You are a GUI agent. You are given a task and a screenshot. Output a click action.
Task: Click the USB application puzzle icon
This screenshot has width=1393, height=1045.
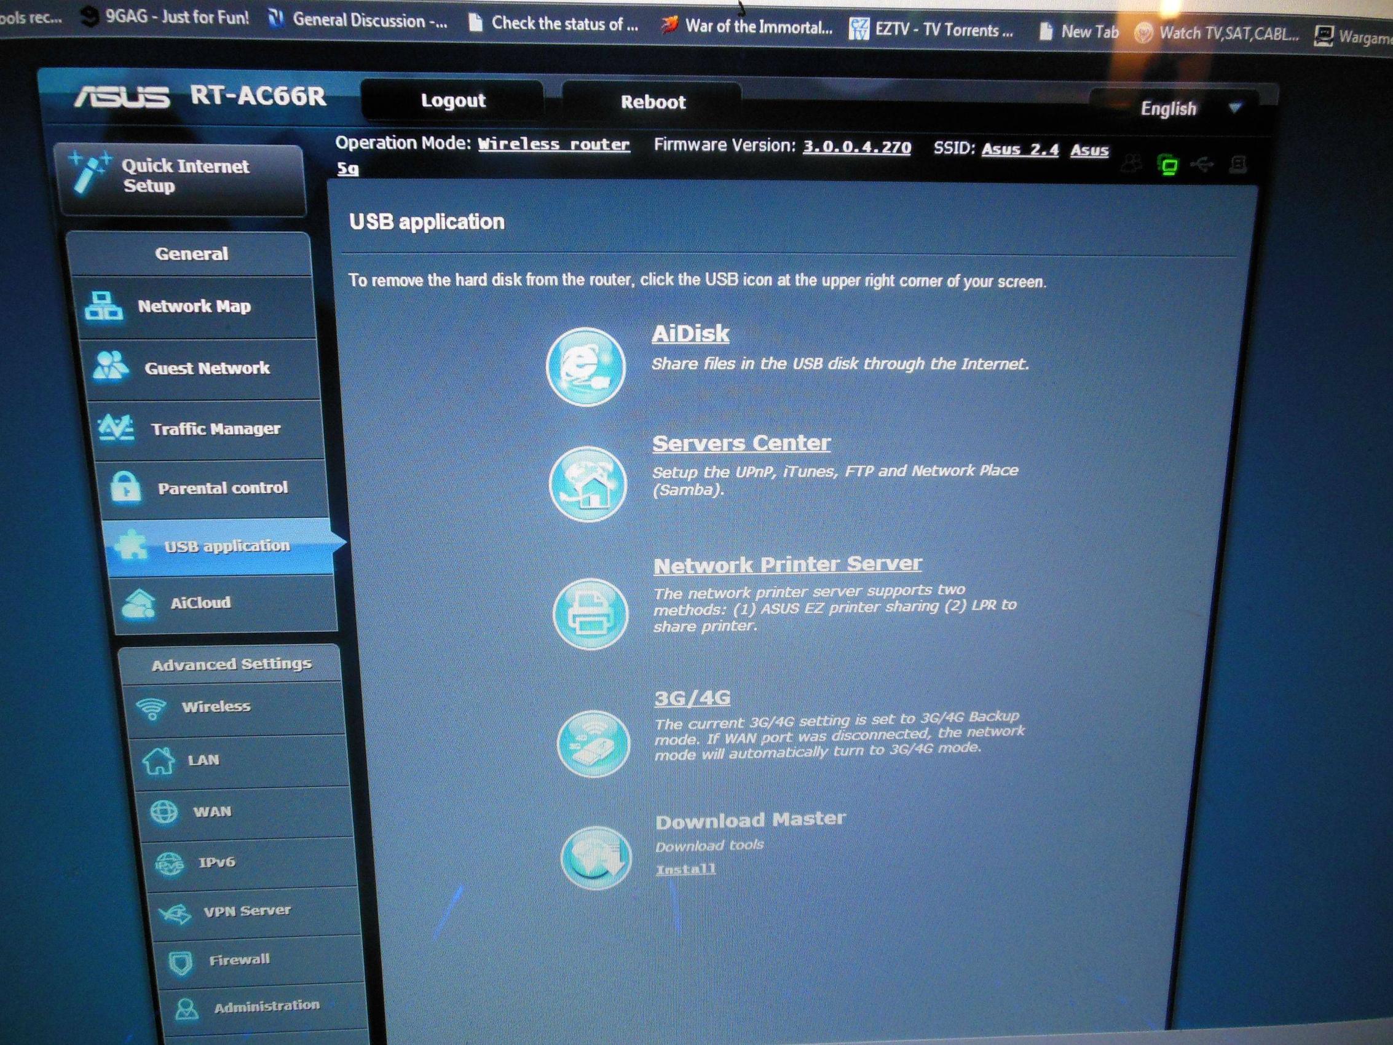130,544
